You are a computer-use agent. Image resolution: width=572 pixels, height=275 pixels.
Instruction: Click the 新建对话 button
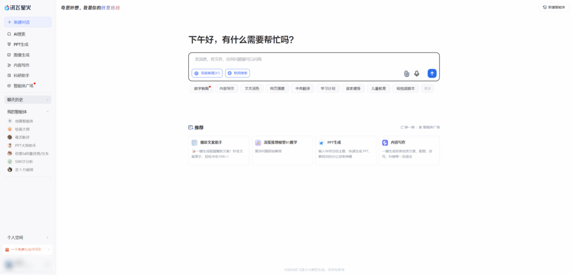[28, 22]
